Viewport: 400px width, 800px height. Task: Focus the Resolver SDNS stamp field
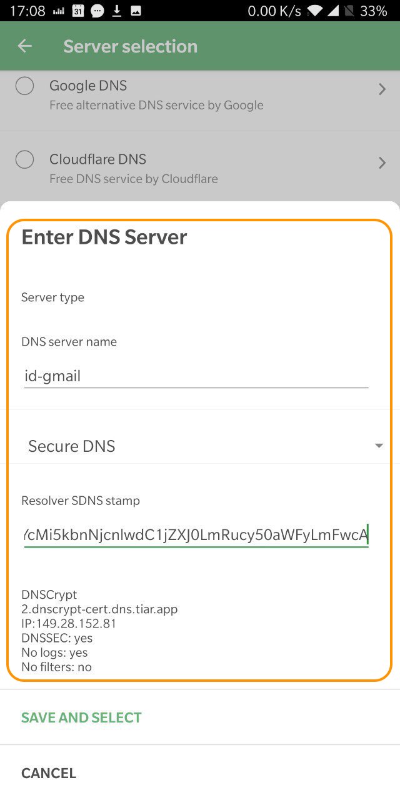pos(196,535)
